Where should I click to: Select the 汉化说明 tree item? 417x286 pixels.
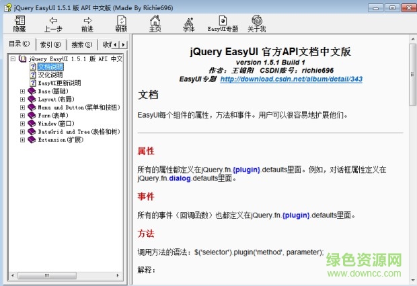click(x=50, y=75)
